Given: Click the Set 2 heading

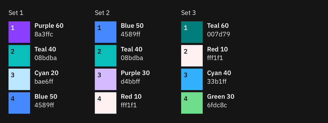Looking at the screenshot, I should [x=102, y=13].
